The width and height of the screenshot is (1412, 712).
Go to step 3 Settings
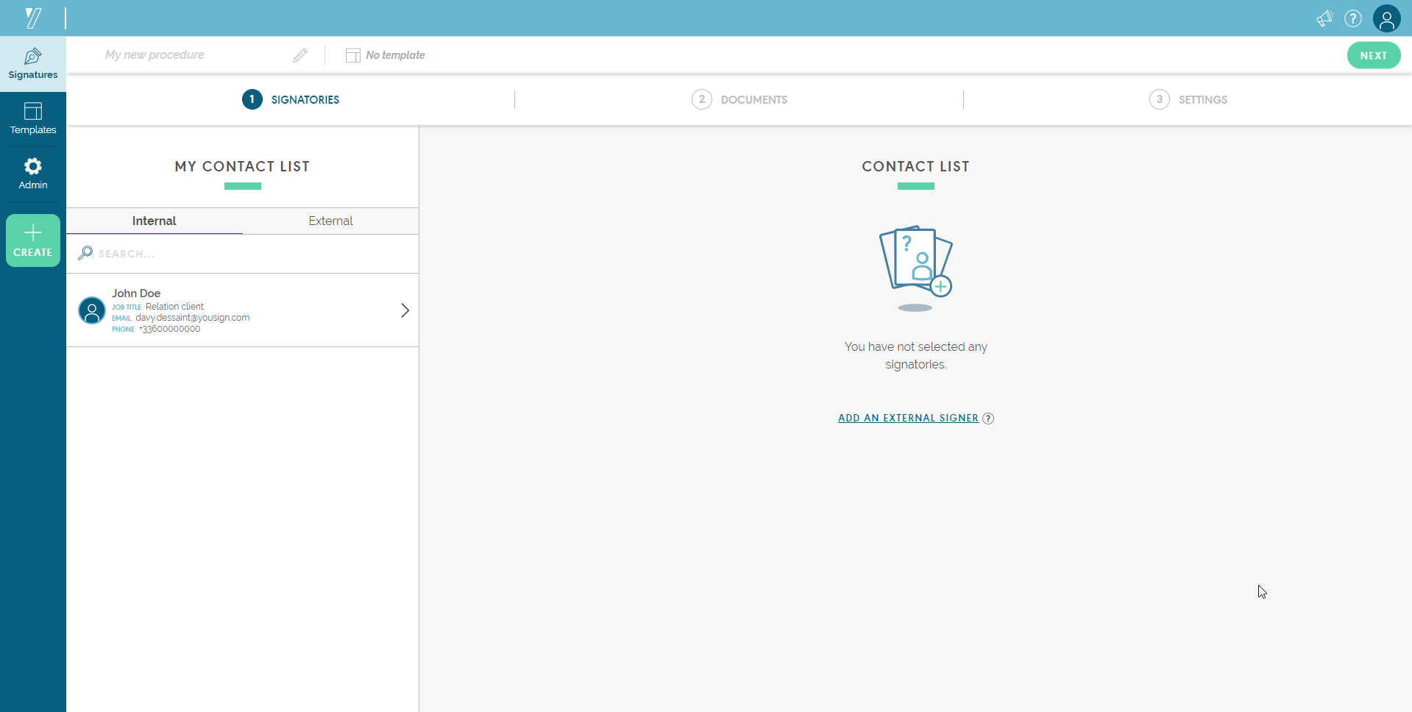tap(1188, 99)
